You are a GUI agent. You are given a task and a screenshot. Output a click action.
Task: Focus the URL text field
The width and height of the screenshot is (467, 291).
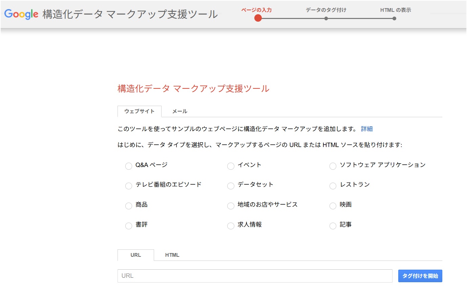tap(255, 276)
